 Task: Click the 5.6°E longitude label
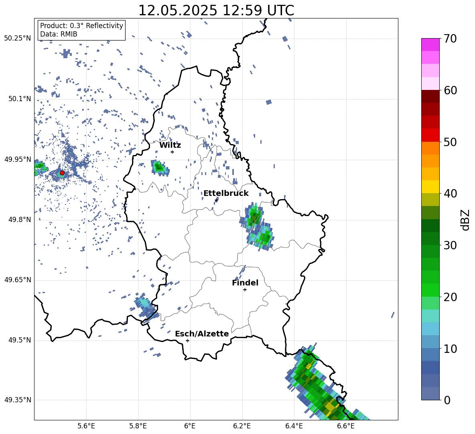(x=86, y=426)
